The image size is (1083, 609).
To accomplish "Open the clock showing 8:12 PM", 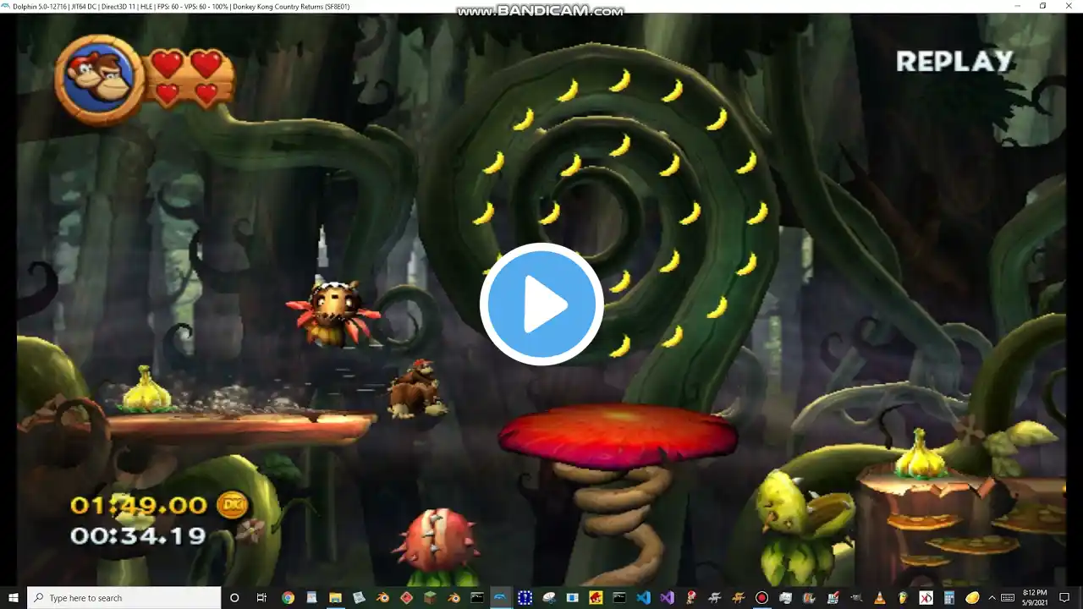I will 1035,598.
